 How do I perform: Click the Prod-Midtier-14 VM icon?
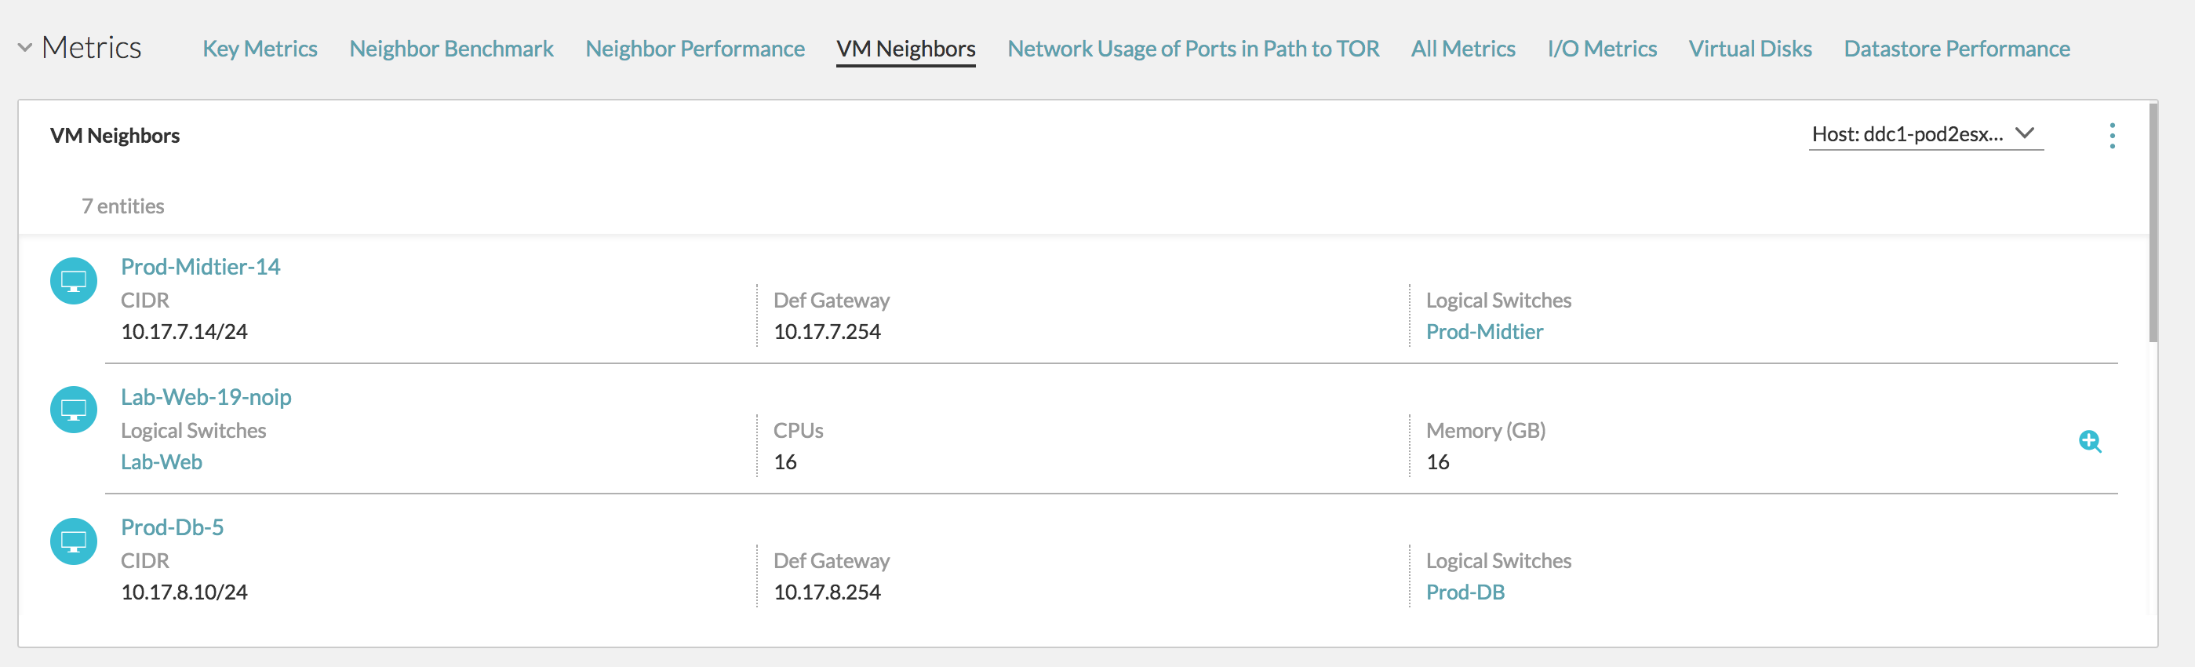pos(73,281)
